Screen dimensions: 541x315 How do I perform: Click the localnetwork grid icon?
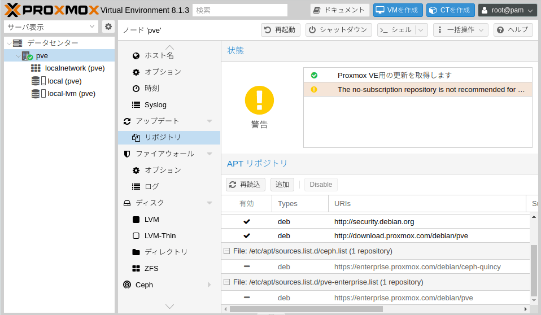tap(36, 68)
